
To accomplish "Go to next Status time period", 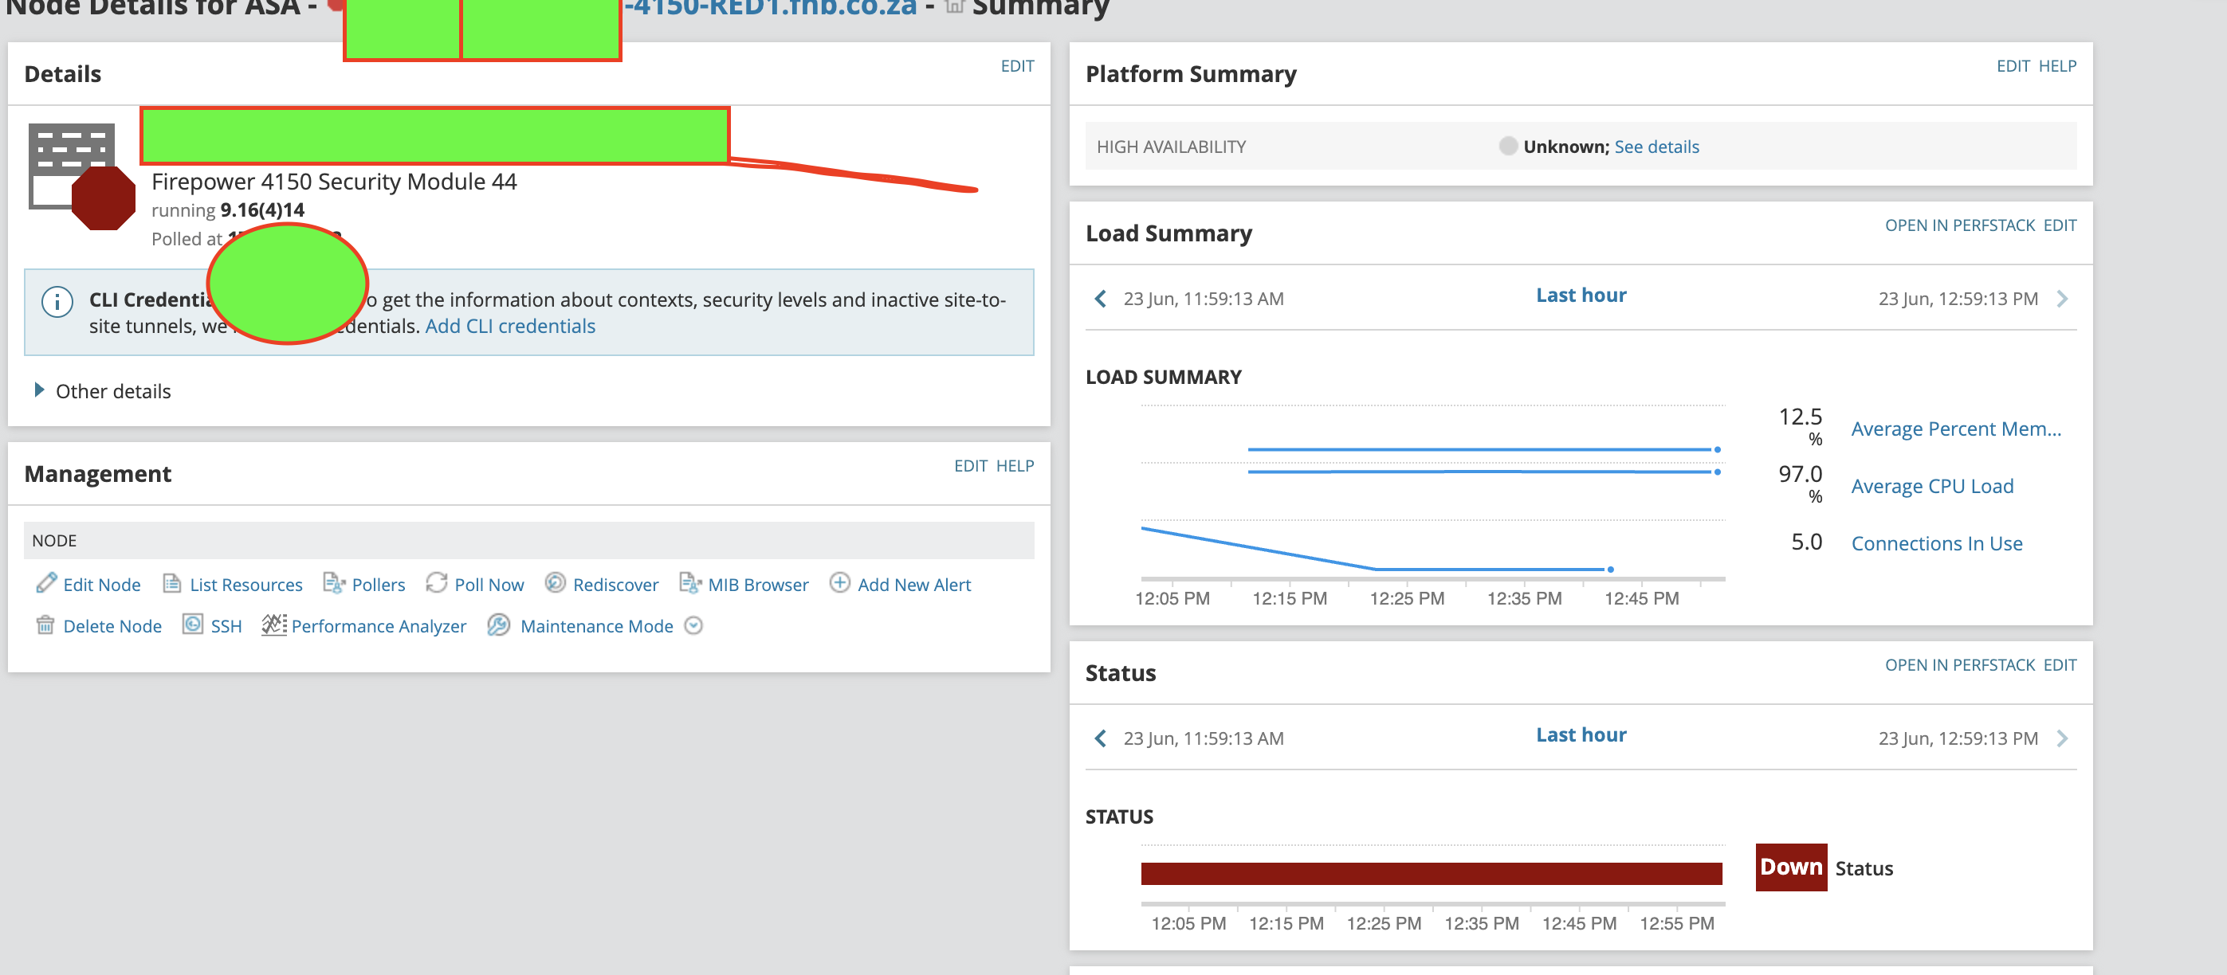I will click(x=2063, y=739).
